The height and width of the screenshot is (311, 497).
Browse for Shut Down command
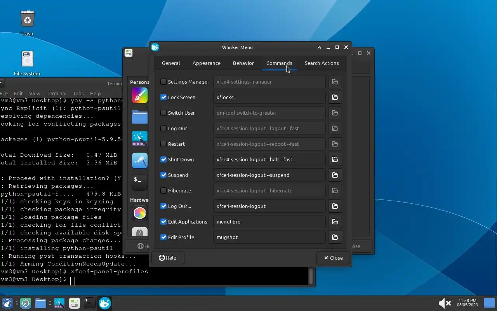click(335, 159)
